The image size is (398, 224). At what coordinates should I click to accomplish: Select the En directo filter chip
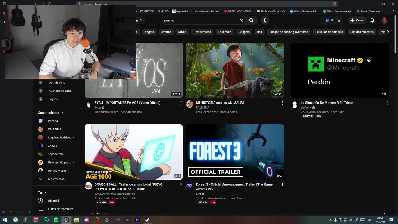pyautogui.click(x=225, y=32)
